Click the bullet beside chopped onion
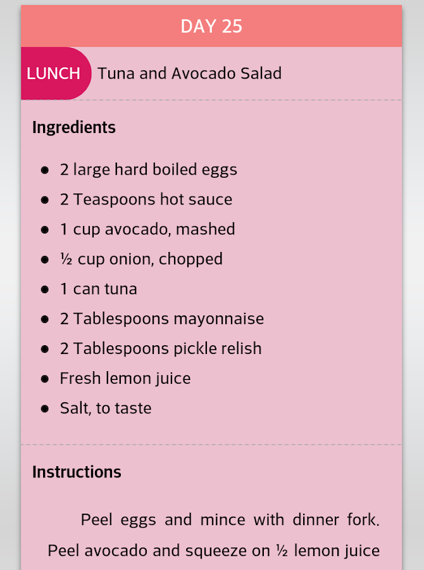 point(45,259)
